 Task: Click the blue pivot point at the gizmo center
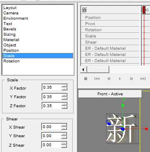pyautogui.click(x=123, y=129)
